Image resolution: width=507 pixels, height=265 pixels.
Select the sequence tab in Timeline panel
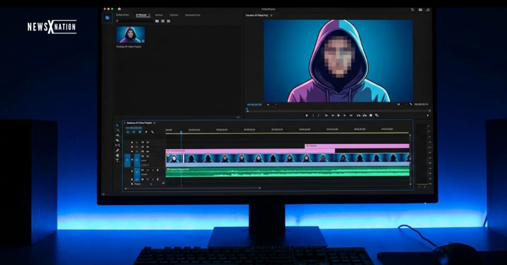tap(139, 123)
